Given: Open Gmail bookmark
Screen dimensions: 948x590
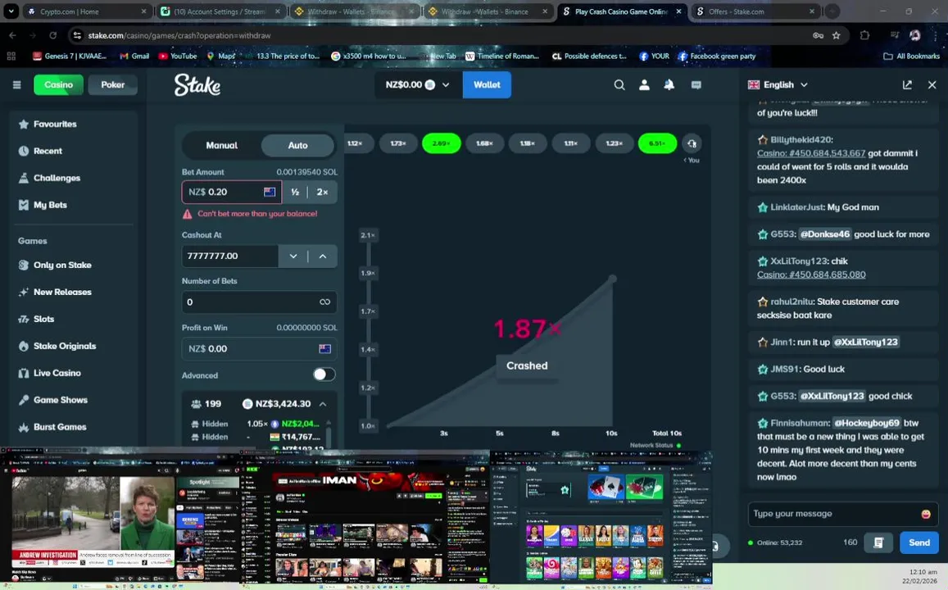Looking at the screenshot, I should [134, 57].
